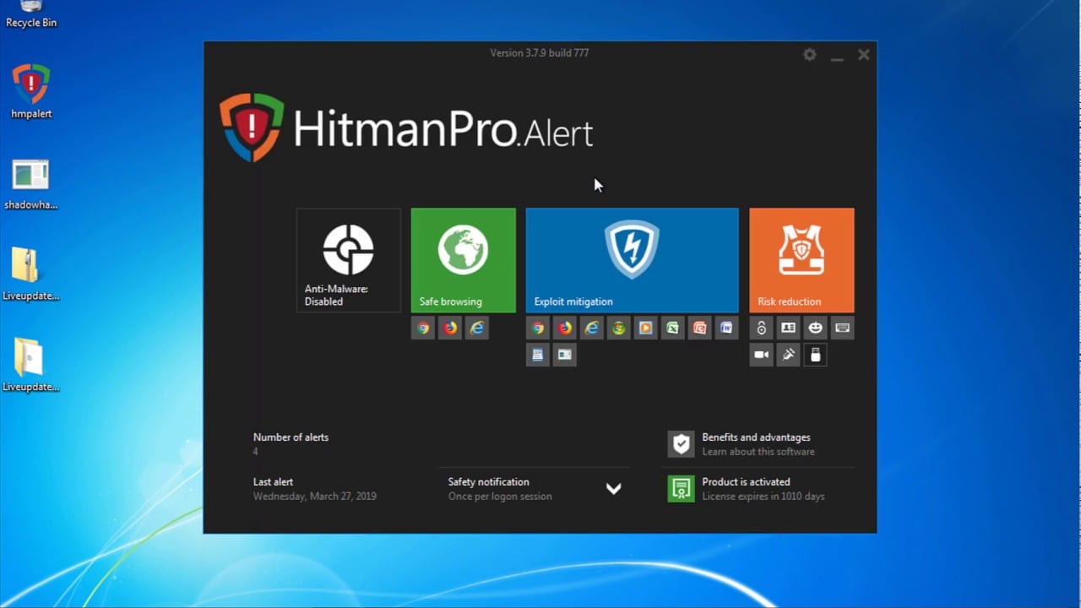Image resolution: width=1081 pixels, height=608 pixels.
Task: Open the settings gear menu
Action: coord(809,54)
